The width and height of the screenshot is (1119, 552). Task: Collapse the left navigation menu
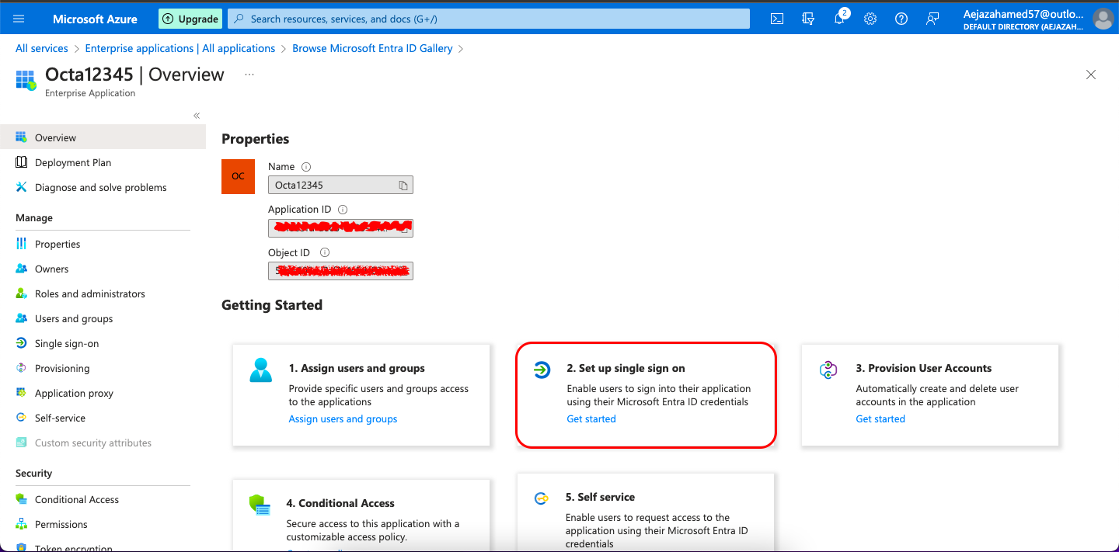[x=197, y=116]
